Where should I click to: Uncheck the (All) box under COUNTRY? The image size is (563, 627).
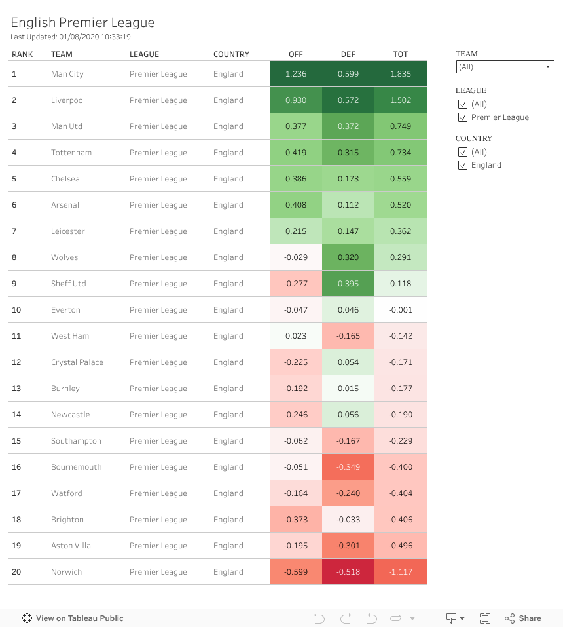463,152
